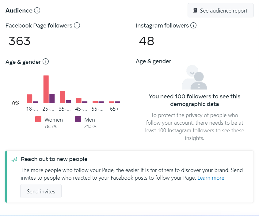The height and width of the screenshot is (216, 259).
Task: Click the Women bar for 35 age group
Action: (x=62, y=97)
